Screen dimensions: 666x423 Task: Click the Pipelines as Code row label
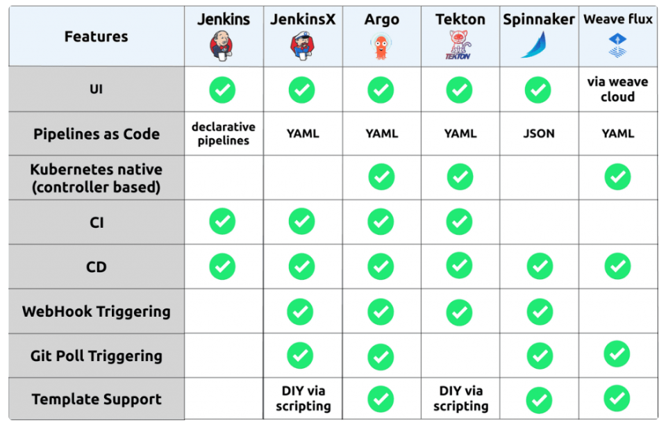coord(97,134)
